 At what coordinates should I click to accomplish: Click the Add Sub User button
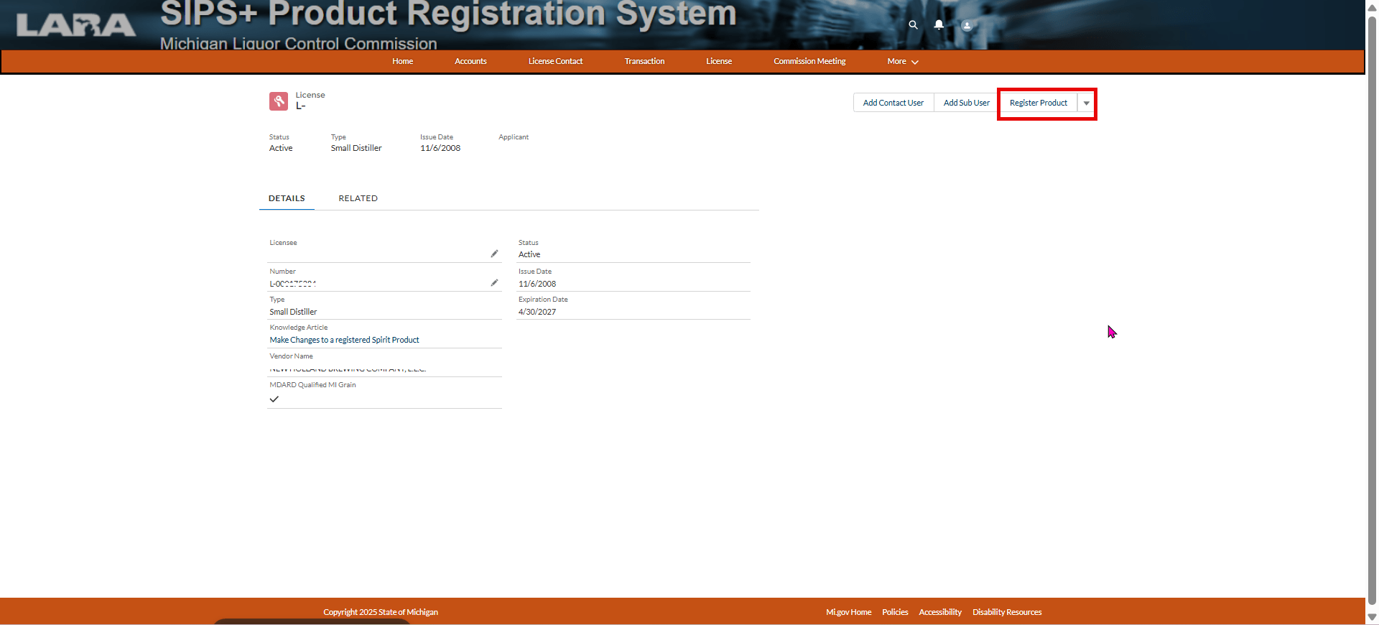966,103
